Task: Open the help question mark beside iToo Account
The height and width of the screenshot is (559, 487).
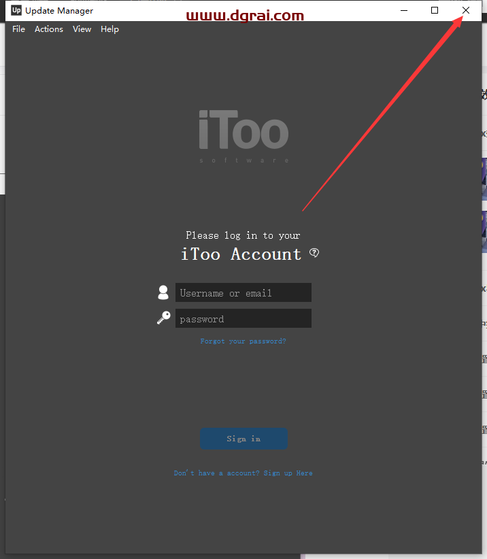Action: 314,253
